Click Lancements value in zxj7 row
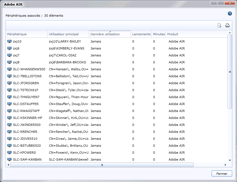This screenshot has width=237, height=182. pyautogui.click(x=133, y=55)
